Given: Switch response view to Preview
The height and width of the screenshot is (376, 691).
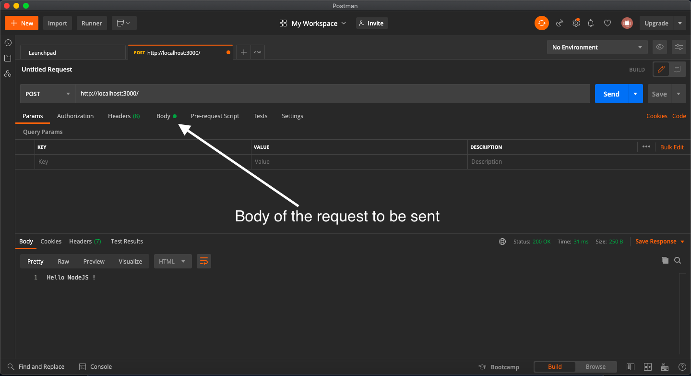Looking at the screenshot, I should pos(94,261).
